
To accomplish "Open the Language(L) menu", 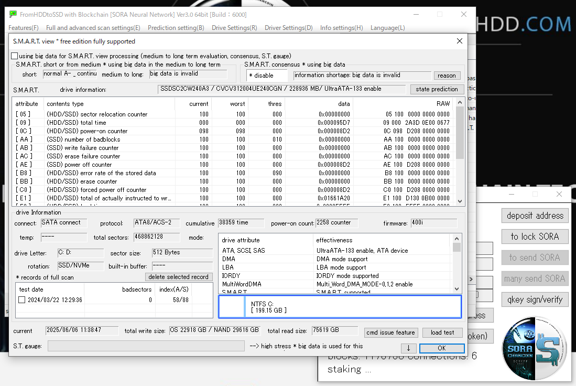I will [x=387, y=28].
